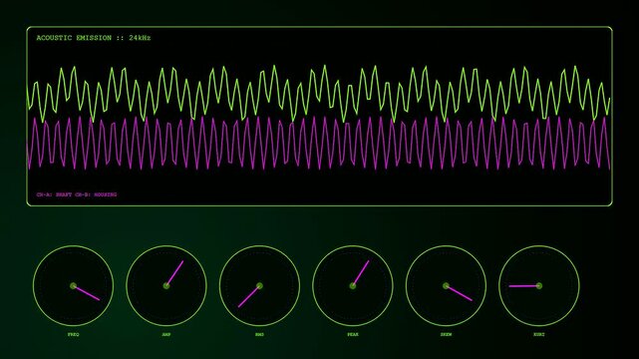Click the RMS label under the third dial
639x359 pixels.
pos(259,334)
